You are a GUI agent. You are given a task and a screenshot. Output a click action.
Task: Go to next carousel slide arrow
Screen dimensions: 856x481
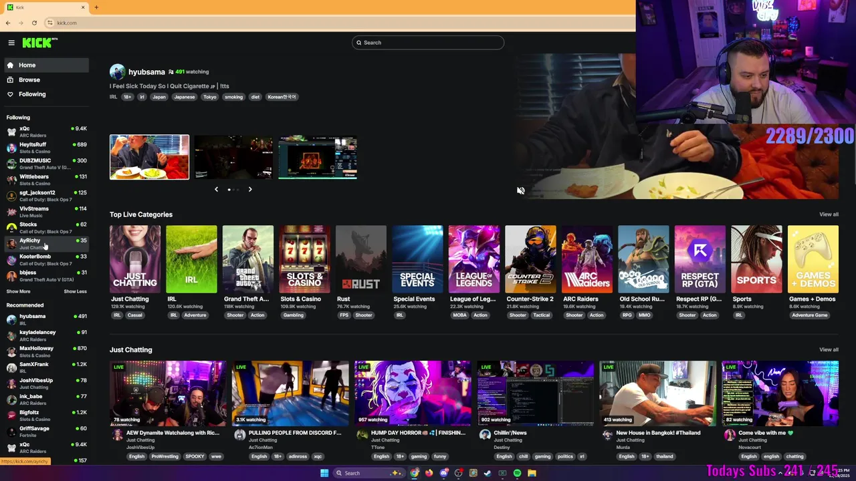coord(250,189)
